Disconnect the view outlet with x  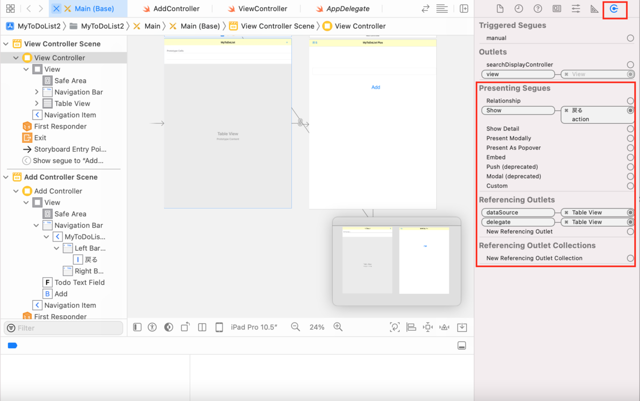point(566,74)
